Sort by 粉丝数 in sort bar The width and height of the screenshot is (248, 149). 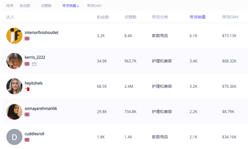point(25,6)
